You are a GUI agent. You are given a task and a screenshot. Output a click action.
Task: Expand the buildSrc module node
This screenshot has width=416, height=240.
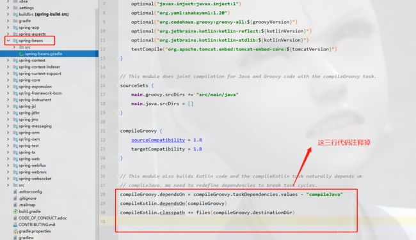click(8, 14)
